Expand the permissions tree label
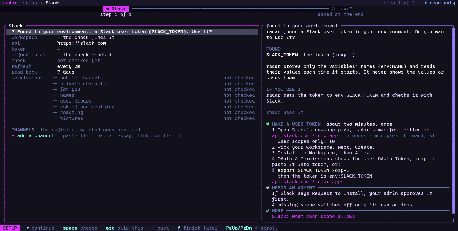This screenshot has height=231, width=458. coord(27,78)
